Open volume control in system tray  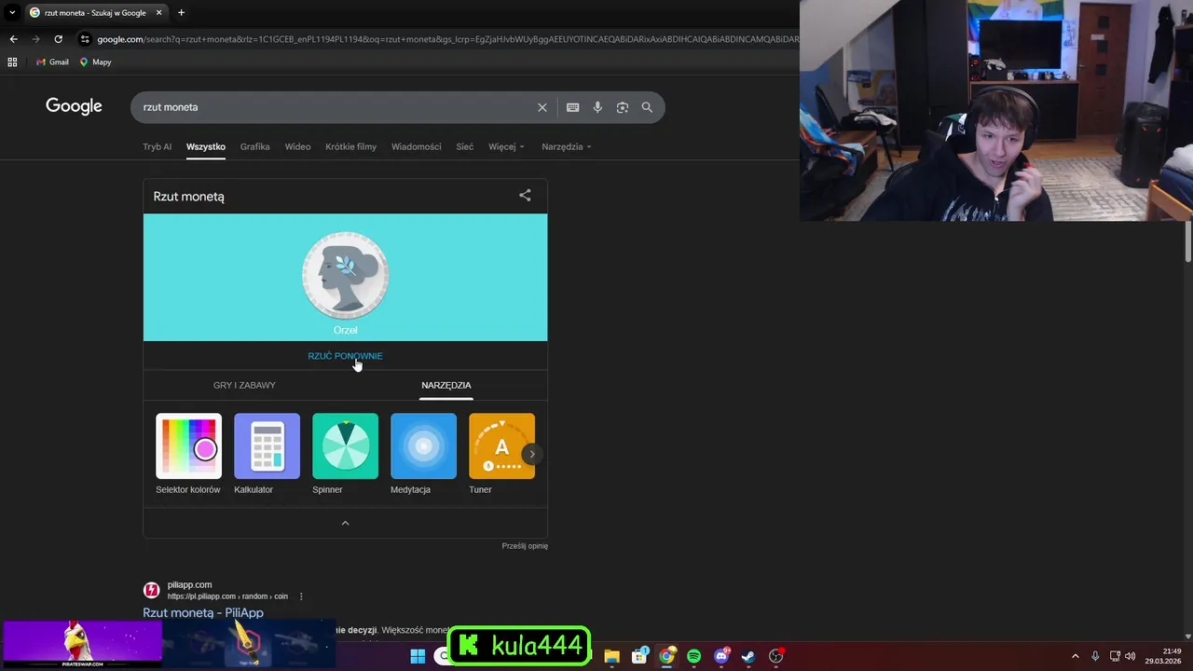point(1131,656)
